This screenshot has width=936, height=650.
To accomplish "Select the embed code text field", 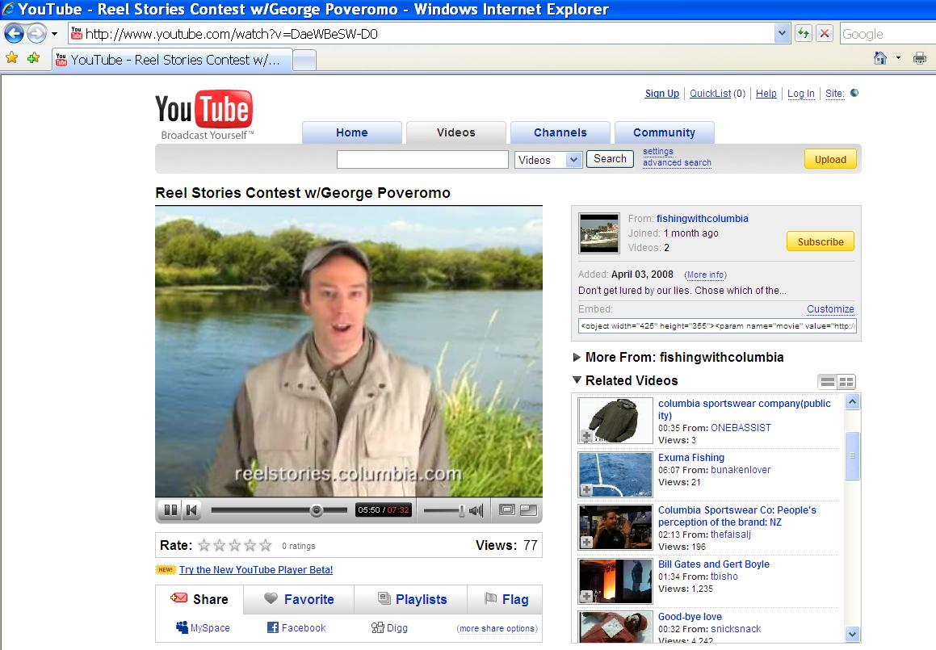I will [x=717, y=326].
